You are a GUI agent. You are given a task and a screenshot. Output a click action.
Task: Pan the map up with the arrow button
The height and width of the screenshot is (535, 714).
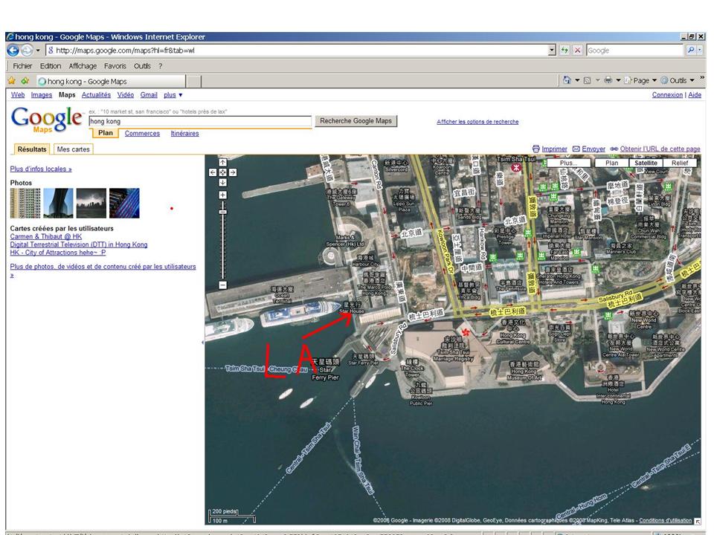pyautogui.click(x=222, y=162)
